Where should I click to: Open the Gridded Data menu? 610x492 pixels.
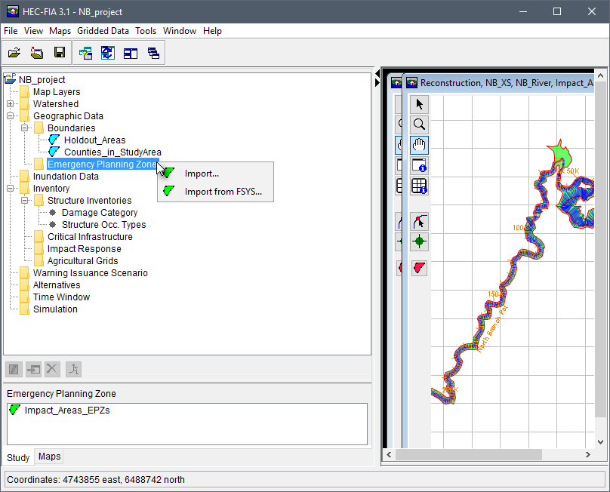(x=103, y=31)
